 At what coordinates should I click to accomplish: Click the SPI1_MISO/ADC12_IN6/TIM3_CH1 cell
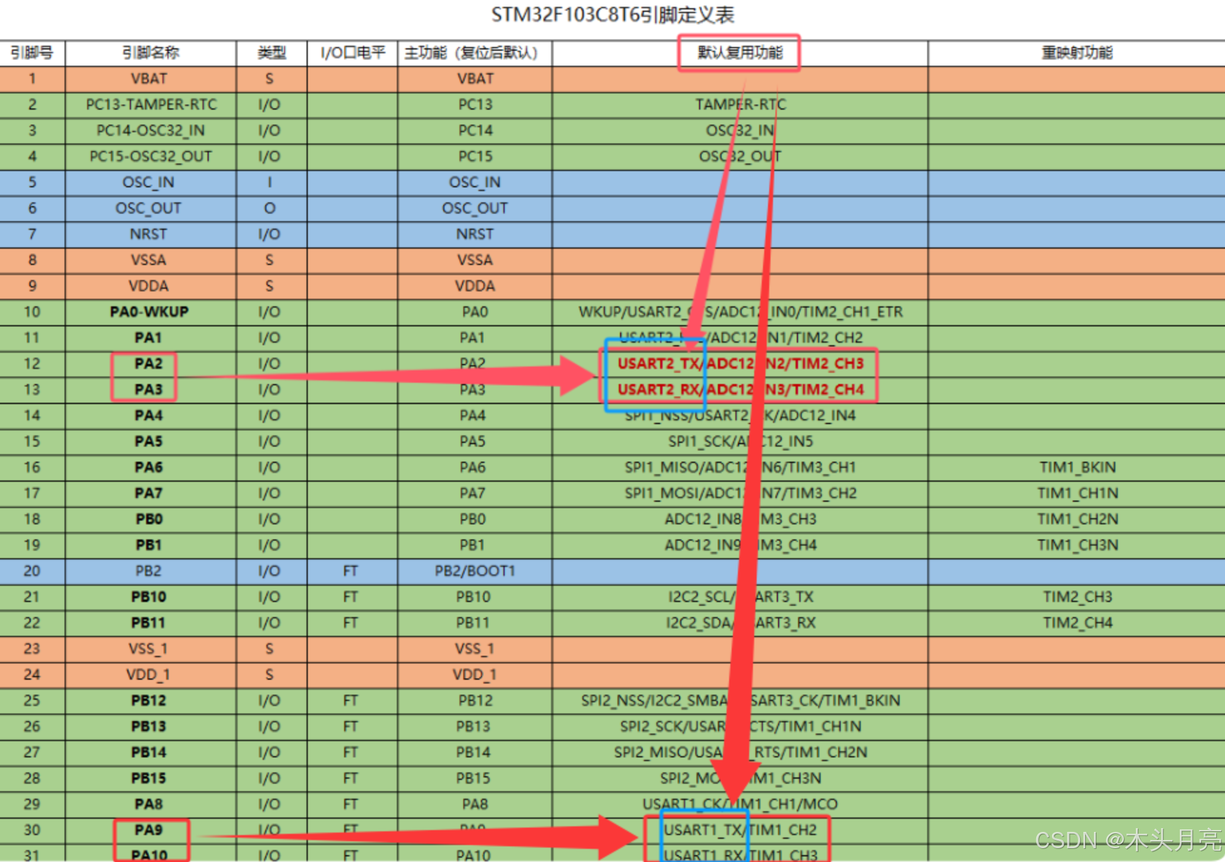[740, 467]
